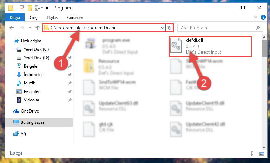
Task: Open the Dosya menu tab
Action: click(15, 18)
